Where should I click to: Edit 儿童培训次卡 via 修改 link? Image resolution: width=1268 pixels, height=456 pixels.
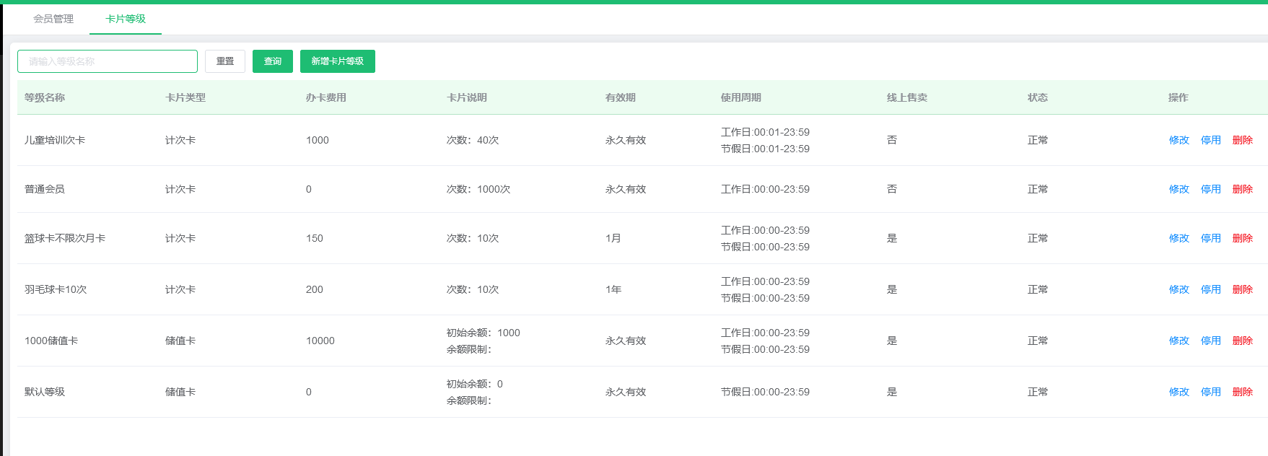(x=1179, y=140)
